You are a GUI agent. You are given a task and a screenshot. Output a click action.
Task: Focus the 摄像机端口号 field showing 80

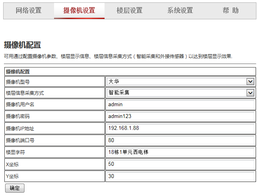(181, 140)
